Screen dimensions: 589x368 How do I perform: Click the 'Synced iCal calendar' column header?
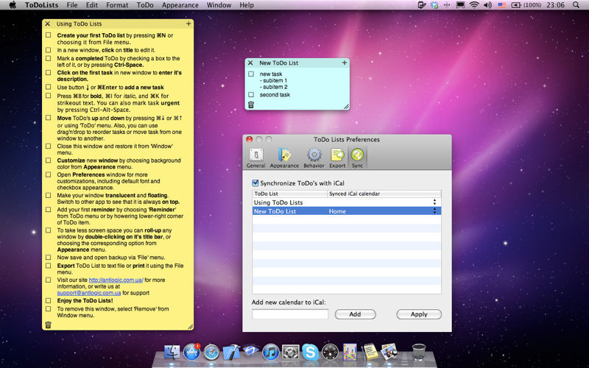point(384,194)
